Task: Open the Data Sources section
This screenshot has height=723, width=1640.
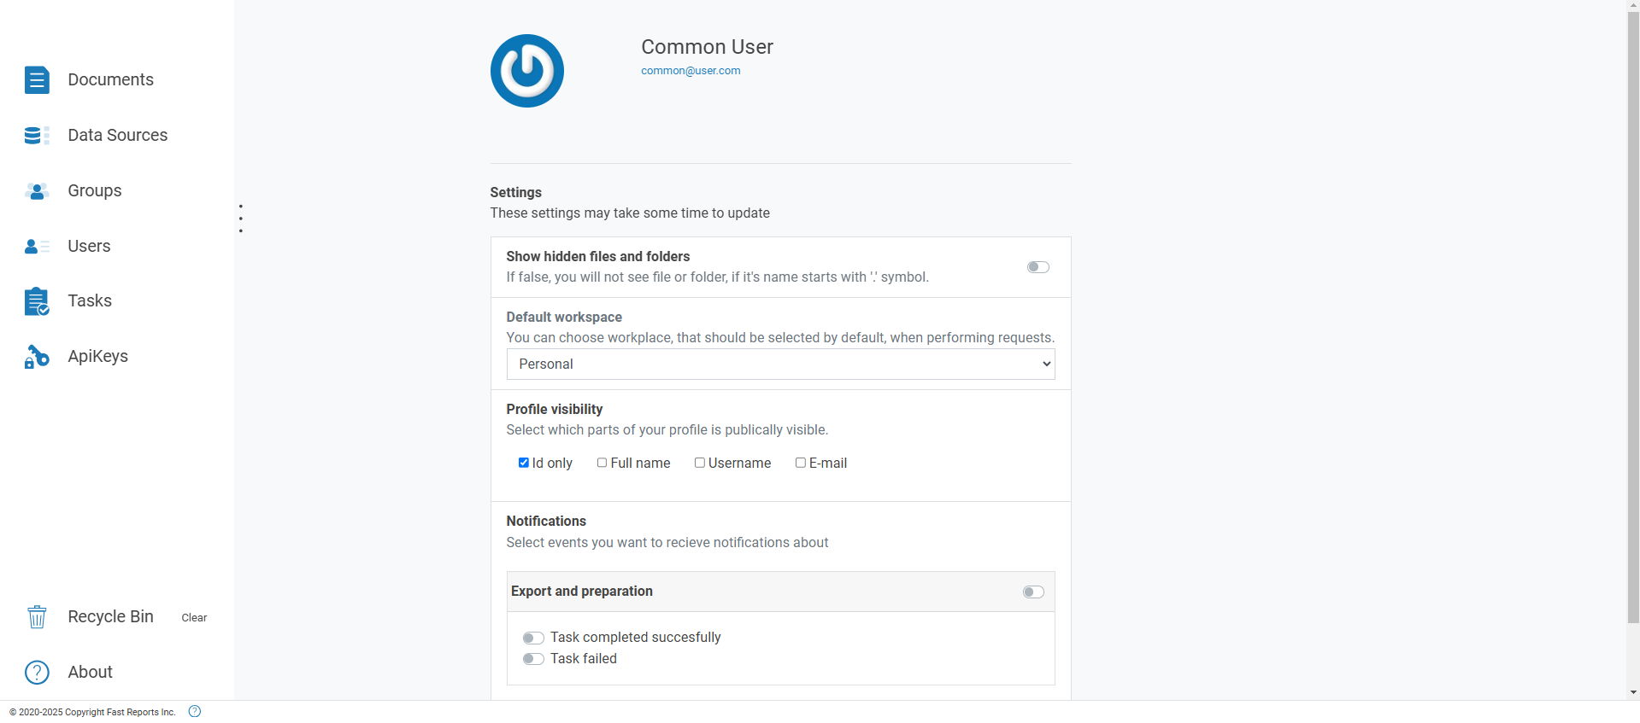Action: click(118, 135)
